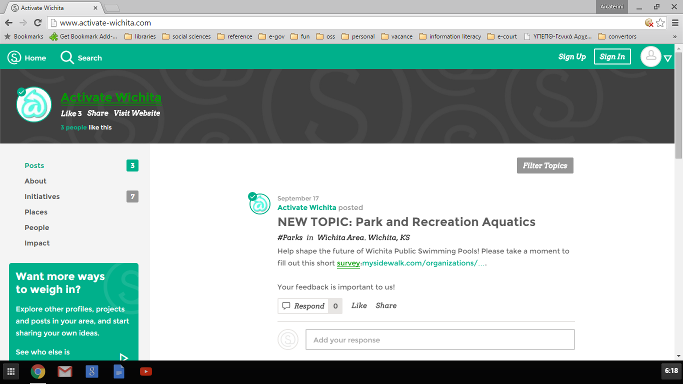Click Share in the profile header

click(x=97, y=113)
